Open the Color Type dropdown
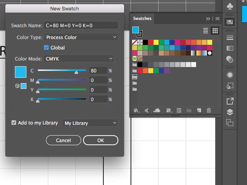 [81, 37]
